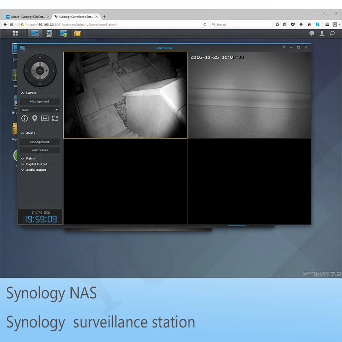The height and width of the screenshot is (342, 342).
Task: Expand the Digital Output section
Action: click(23, 164)
